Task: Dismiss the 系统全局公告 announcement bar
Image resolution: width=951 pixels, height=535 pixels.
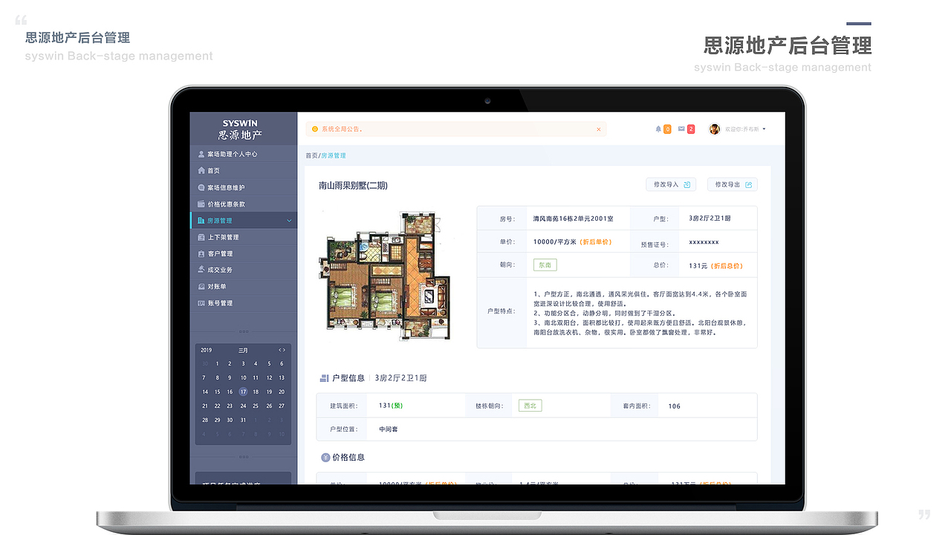Action: [x=599, y=129]
